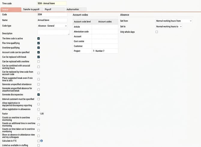Check the 'Only whole days' checkbox
This screenshot has height=147, width=201.
157,32
